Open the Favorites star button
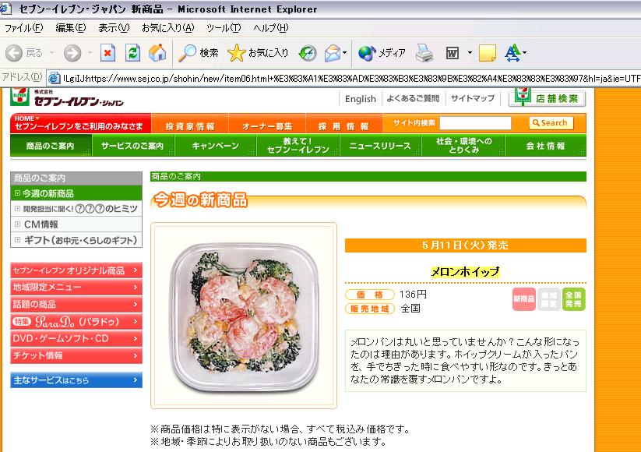 258,53
